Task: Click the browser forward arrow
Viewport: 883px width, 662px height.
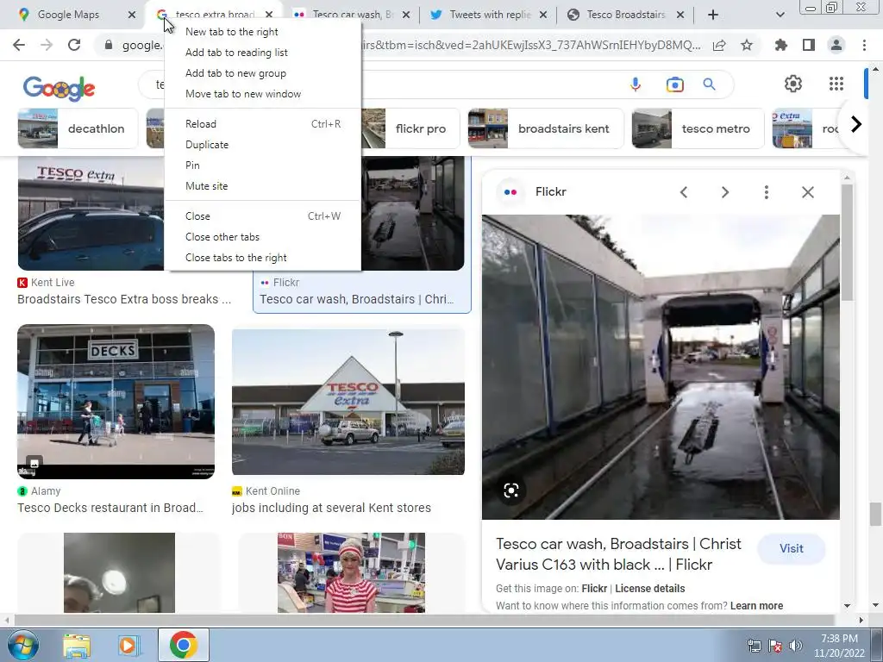Action: pyautogui.click(x=47, y=45)
